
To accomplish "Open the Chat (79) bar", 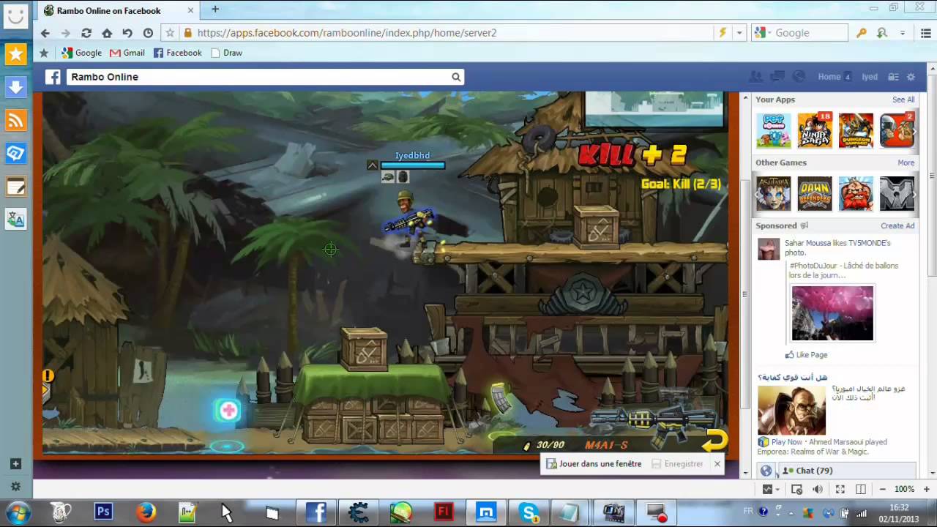I will (845, 471).
